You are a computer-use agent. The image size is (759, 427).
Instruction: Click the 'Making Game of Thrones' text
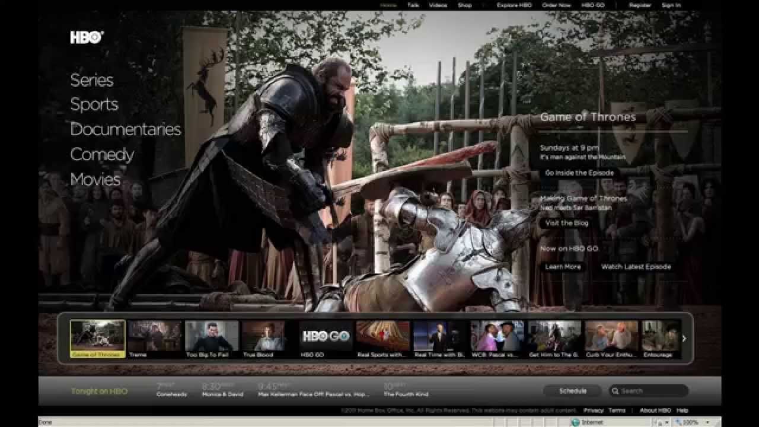click(583, 198)
